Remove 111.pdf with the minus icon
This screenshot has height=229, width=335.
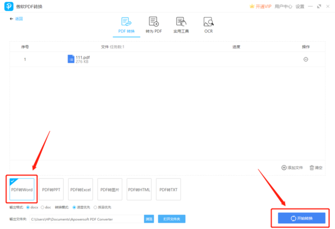point(305,59)
